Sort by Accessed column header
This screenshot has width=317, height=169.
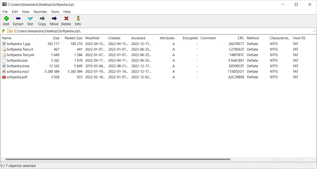pos(141,38)
